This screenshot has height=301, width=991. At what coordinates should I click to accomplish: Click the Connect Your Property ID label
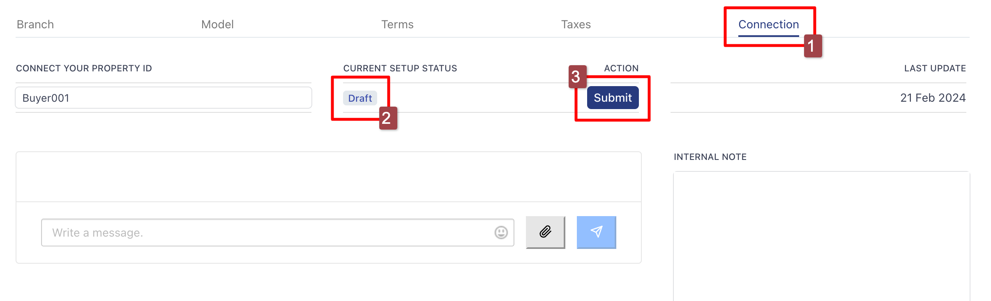pos(84,68)
